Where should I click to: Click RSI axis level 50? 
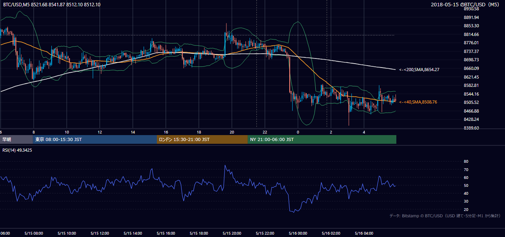pyautogui.click(x=466, y=185)
